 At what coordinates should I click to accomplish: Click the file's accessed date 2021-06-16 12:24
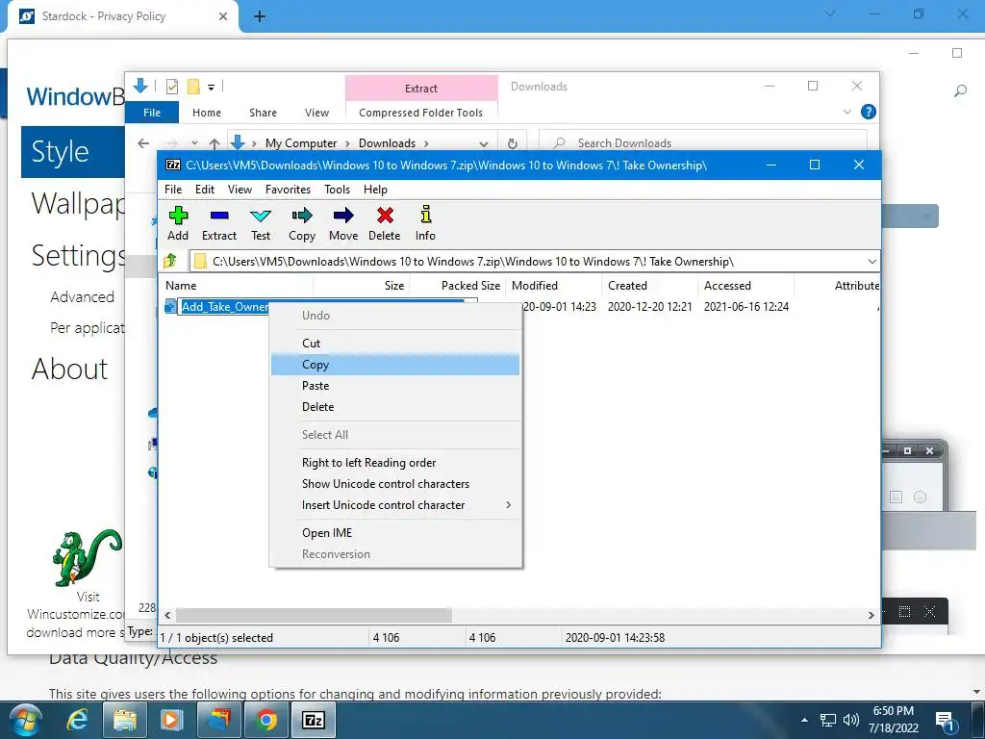(x=746, y=307)
